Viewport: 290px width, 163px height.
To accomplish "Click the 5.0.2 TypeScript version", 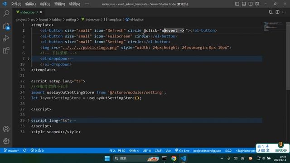I will tap(228, 151).
